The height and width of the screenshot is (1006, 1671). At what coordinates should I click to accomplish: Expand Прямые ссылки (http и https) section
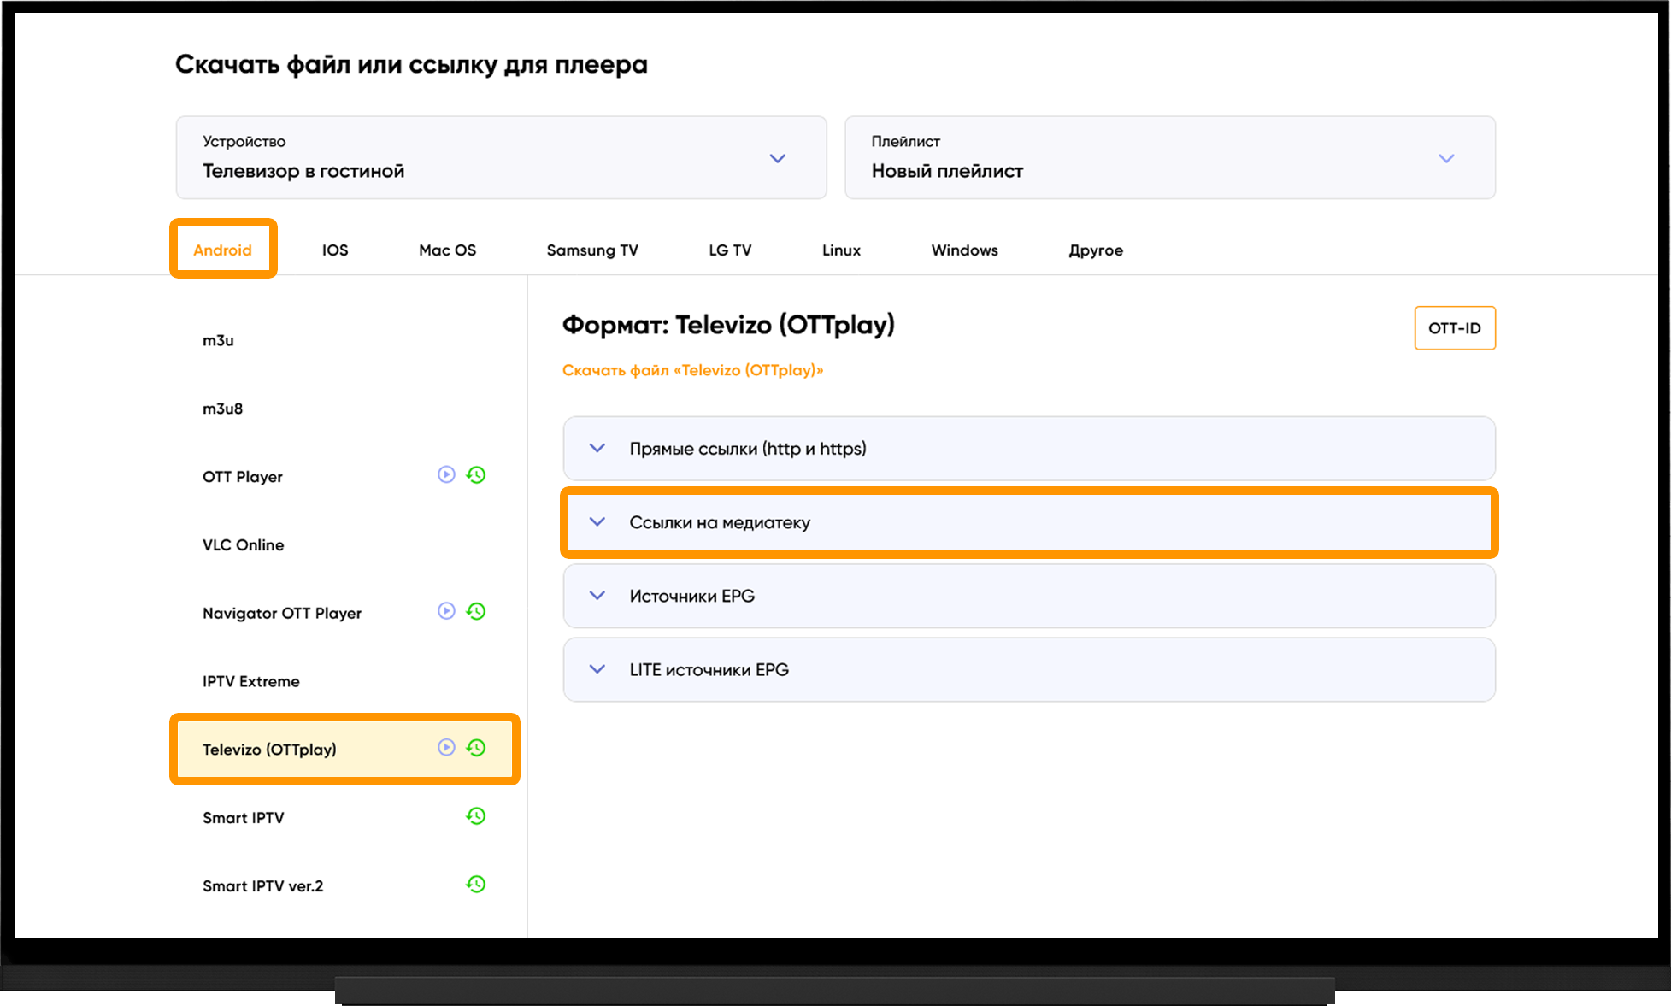pyautogui.click(x=1029, y=449)
